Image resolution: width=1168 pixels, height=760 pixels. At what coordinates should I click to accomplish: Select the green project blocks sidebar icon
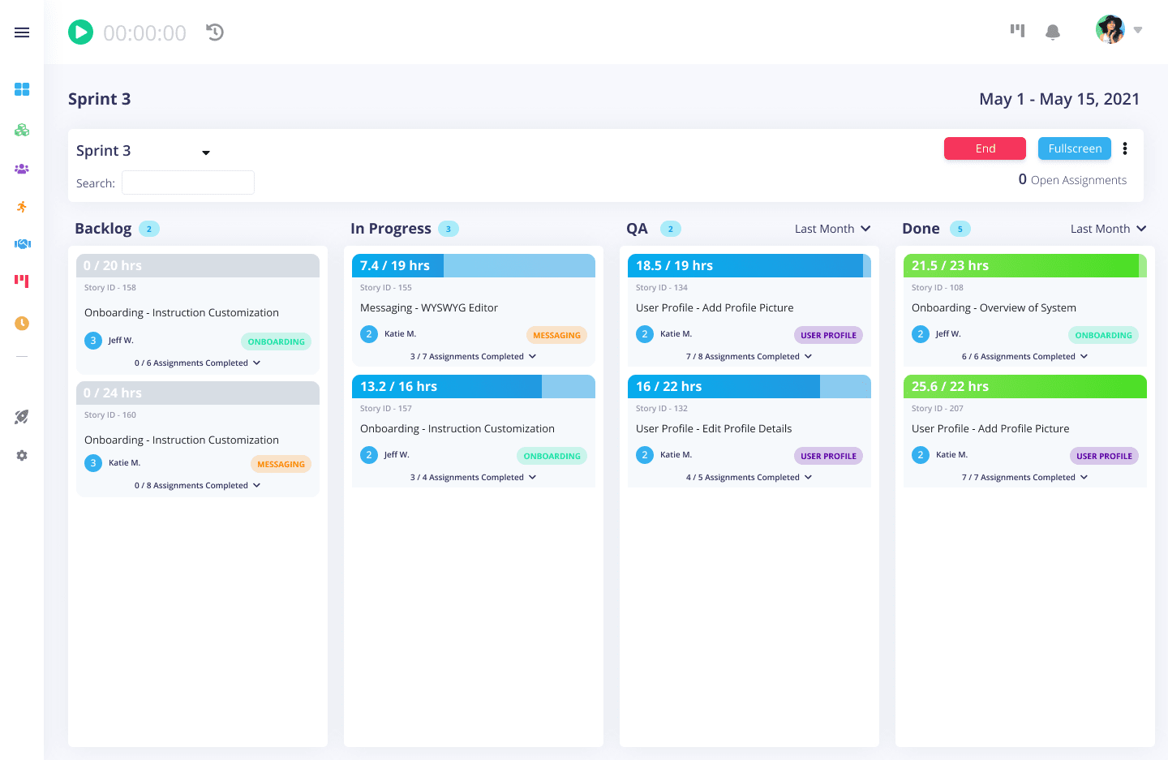(22, 130)
